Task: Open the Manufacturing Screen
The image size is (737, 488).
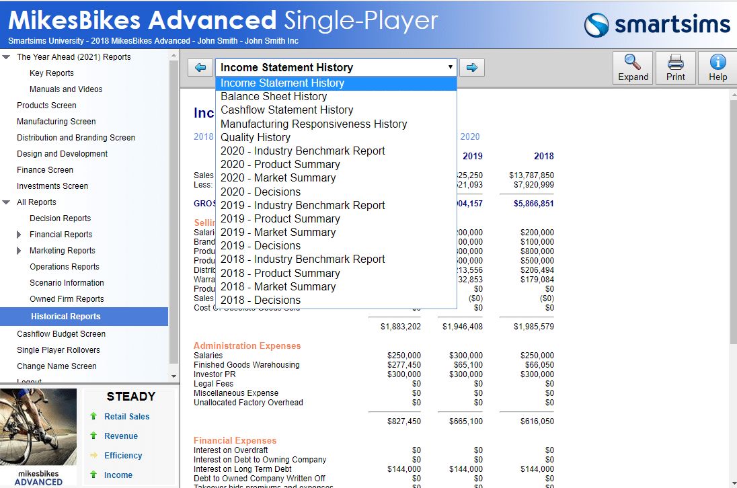Action: click(56, 122)
